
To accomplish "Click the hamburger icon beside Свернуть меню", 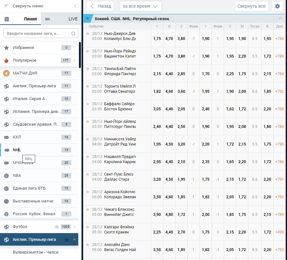I will point(6,6).
